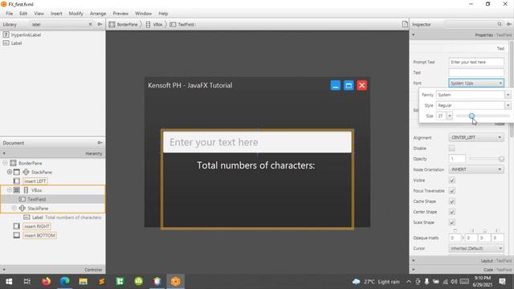This screenshot has height=289, width=514.
Task: Edit the Prompt Text field
Action: [x=476, y=62]
